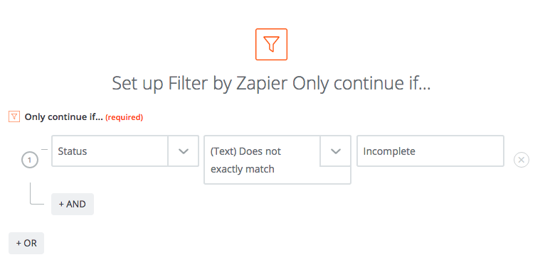Open the Status field selector box

[x=125, y=151]
